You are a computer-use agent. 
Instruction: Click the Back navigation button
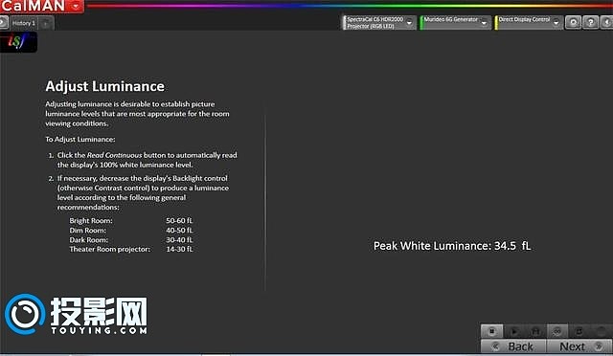pyautogui.click(x=513, y=346)
